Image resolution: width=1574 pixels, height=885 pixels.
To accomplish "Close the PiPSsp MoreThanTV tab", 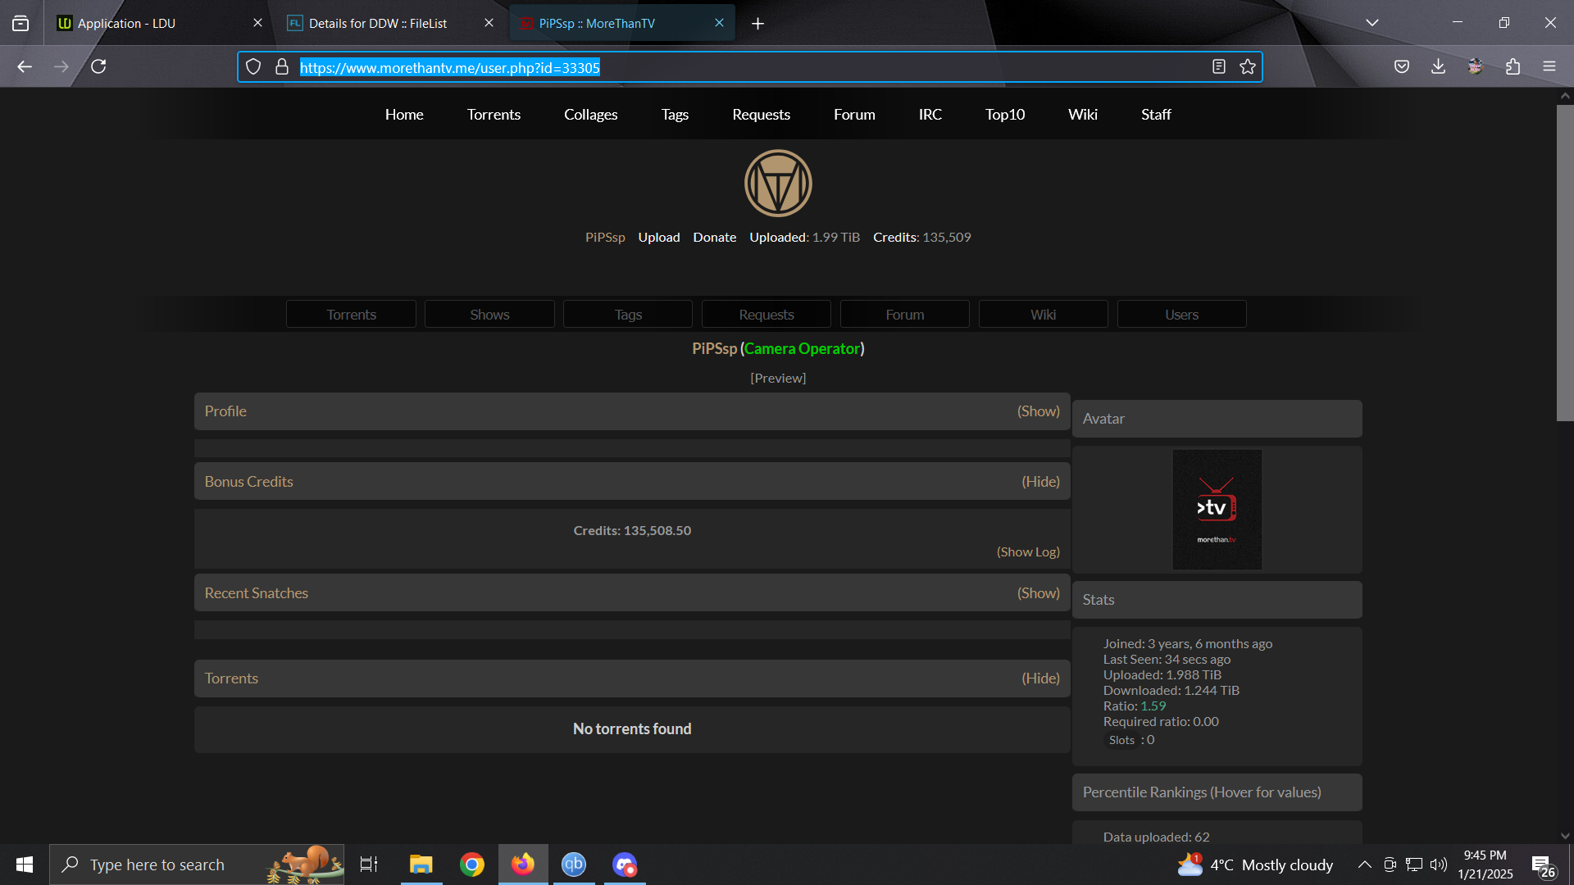I will pyautogui.click(x=719, y=23).
